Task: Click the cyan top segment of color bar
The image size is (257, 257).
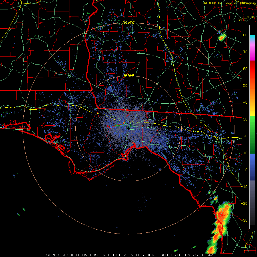Action: pos(252,38)
